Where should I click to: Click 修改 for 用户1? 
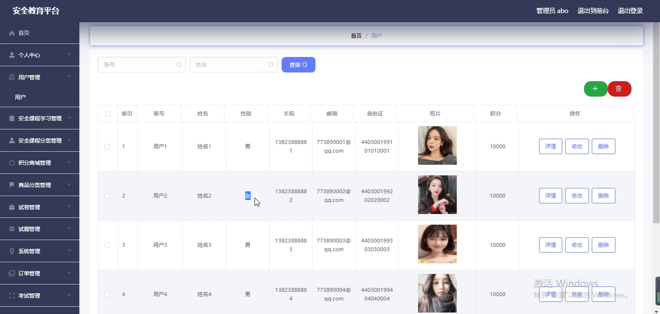(x=577, y=146)
